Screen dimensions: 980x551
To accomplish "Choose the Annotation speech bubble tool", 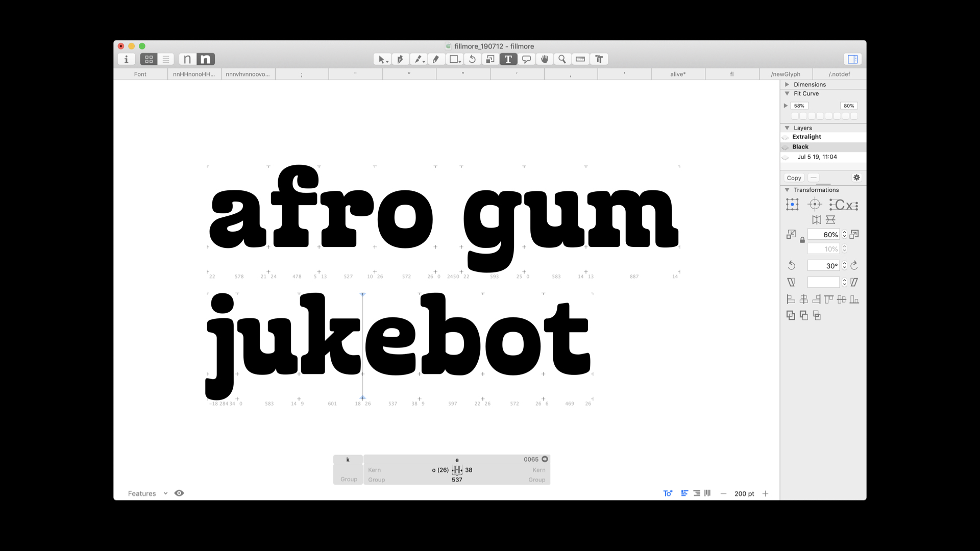I will [x=526, y=59].
